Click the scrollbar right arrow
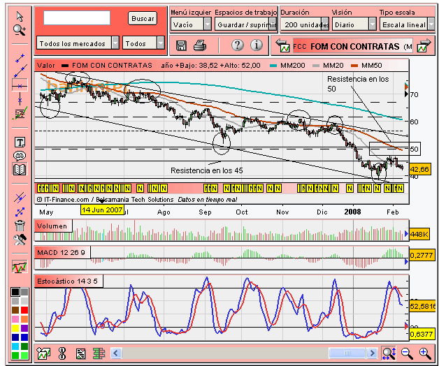The image size is (439, 366). point(372,353)
